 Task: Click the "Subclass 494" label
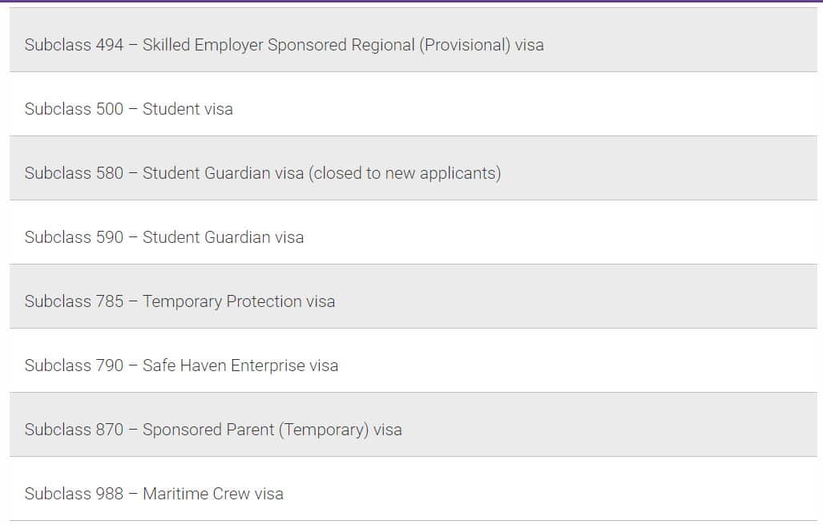click(x=74, y=45)
